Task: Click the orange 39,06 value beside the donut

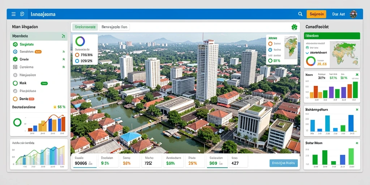Action: [x=322, y=64]
